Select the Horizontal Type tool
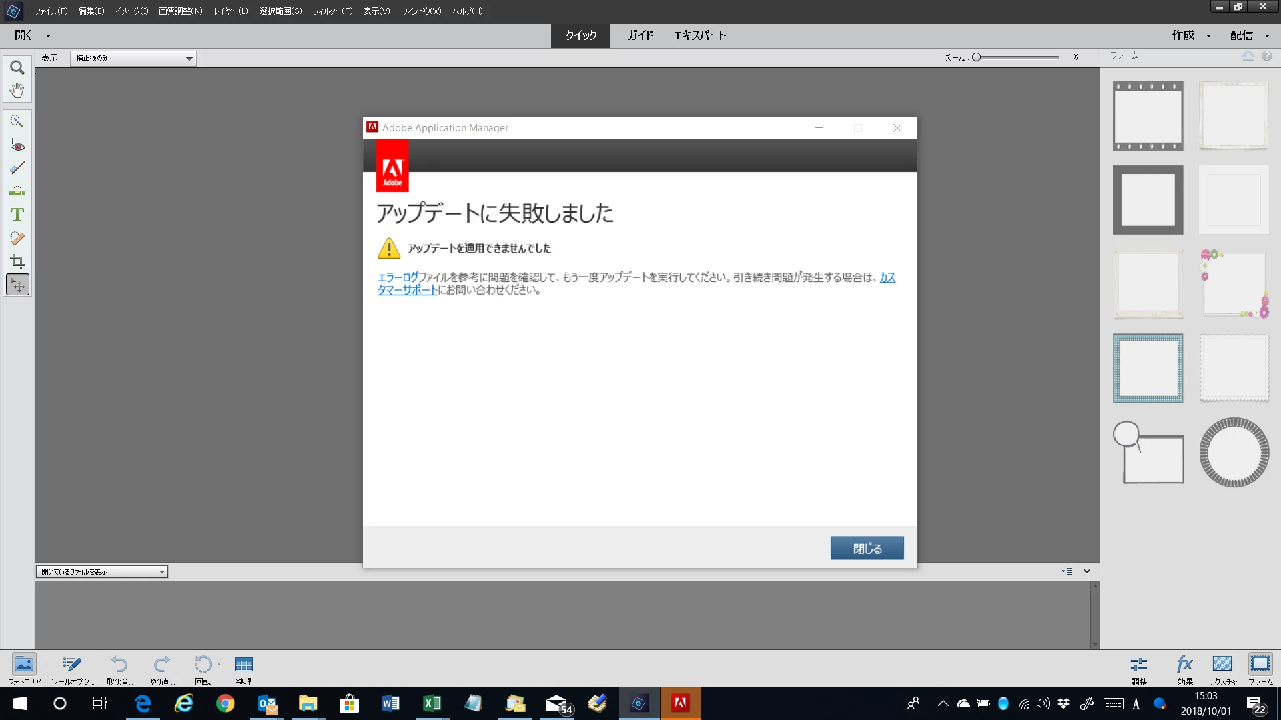Viewport: 1281px width, 720px height. tap(17, 215)
